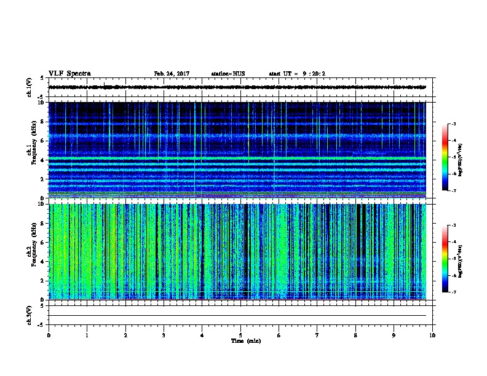Click the time axis tick label '8'

click(355, 335)
